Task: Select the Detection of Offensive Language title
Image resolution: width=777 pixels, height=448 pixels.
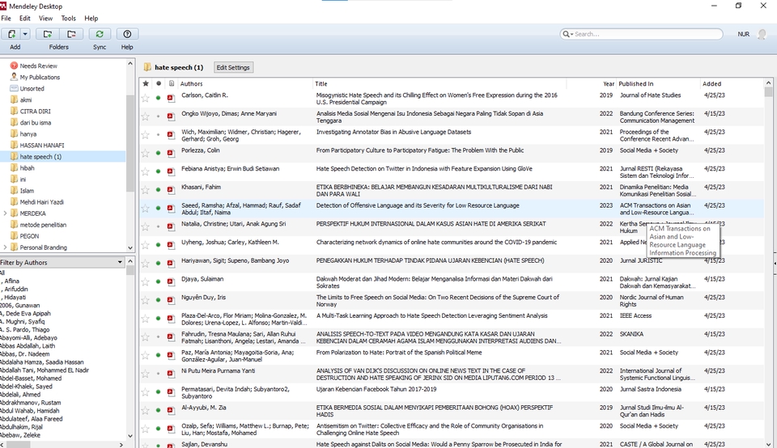Action: (418, 205)
